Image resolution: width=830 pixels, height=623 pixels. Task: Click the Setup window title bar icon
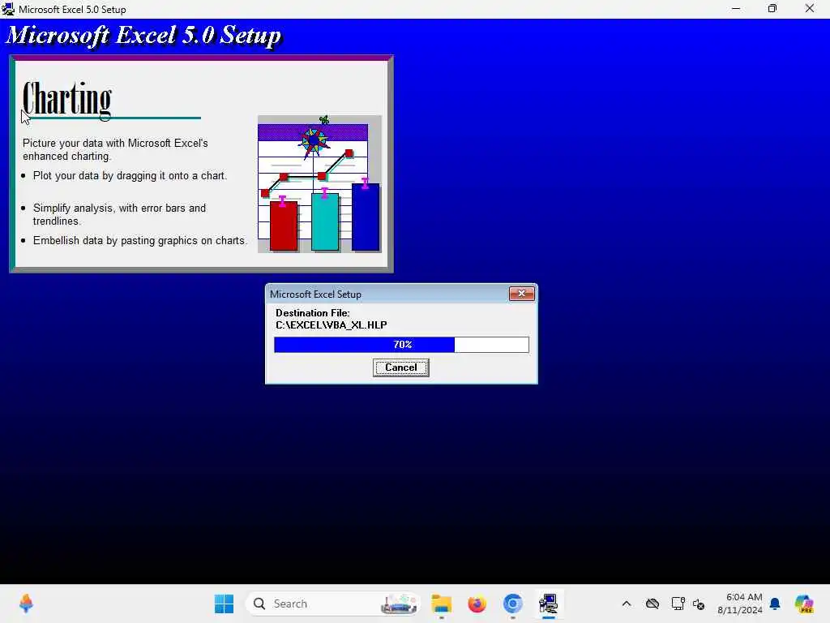pyautogui.click(x=8, y=9)
